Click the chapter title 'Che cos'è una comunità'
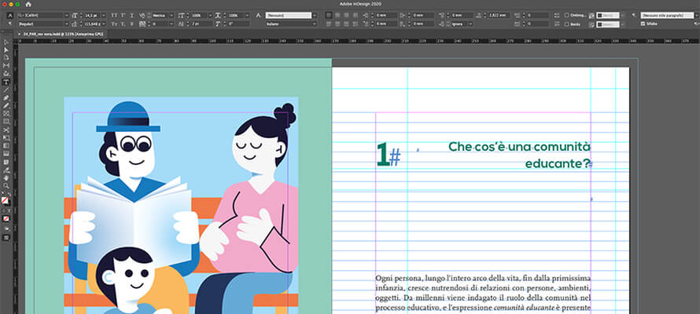 click(x=518, y=146)
